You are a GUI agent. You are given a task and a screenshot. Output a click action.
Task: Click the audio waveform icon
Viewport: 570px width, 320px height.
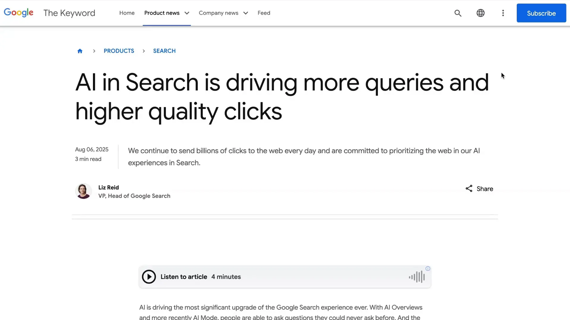click(417, 277)
